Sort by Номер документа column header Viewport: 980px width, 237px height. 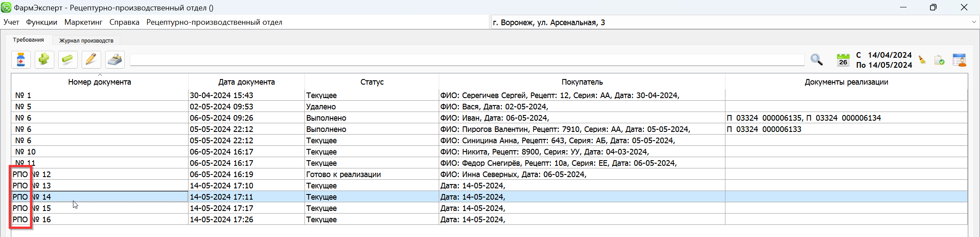point(99,82)
